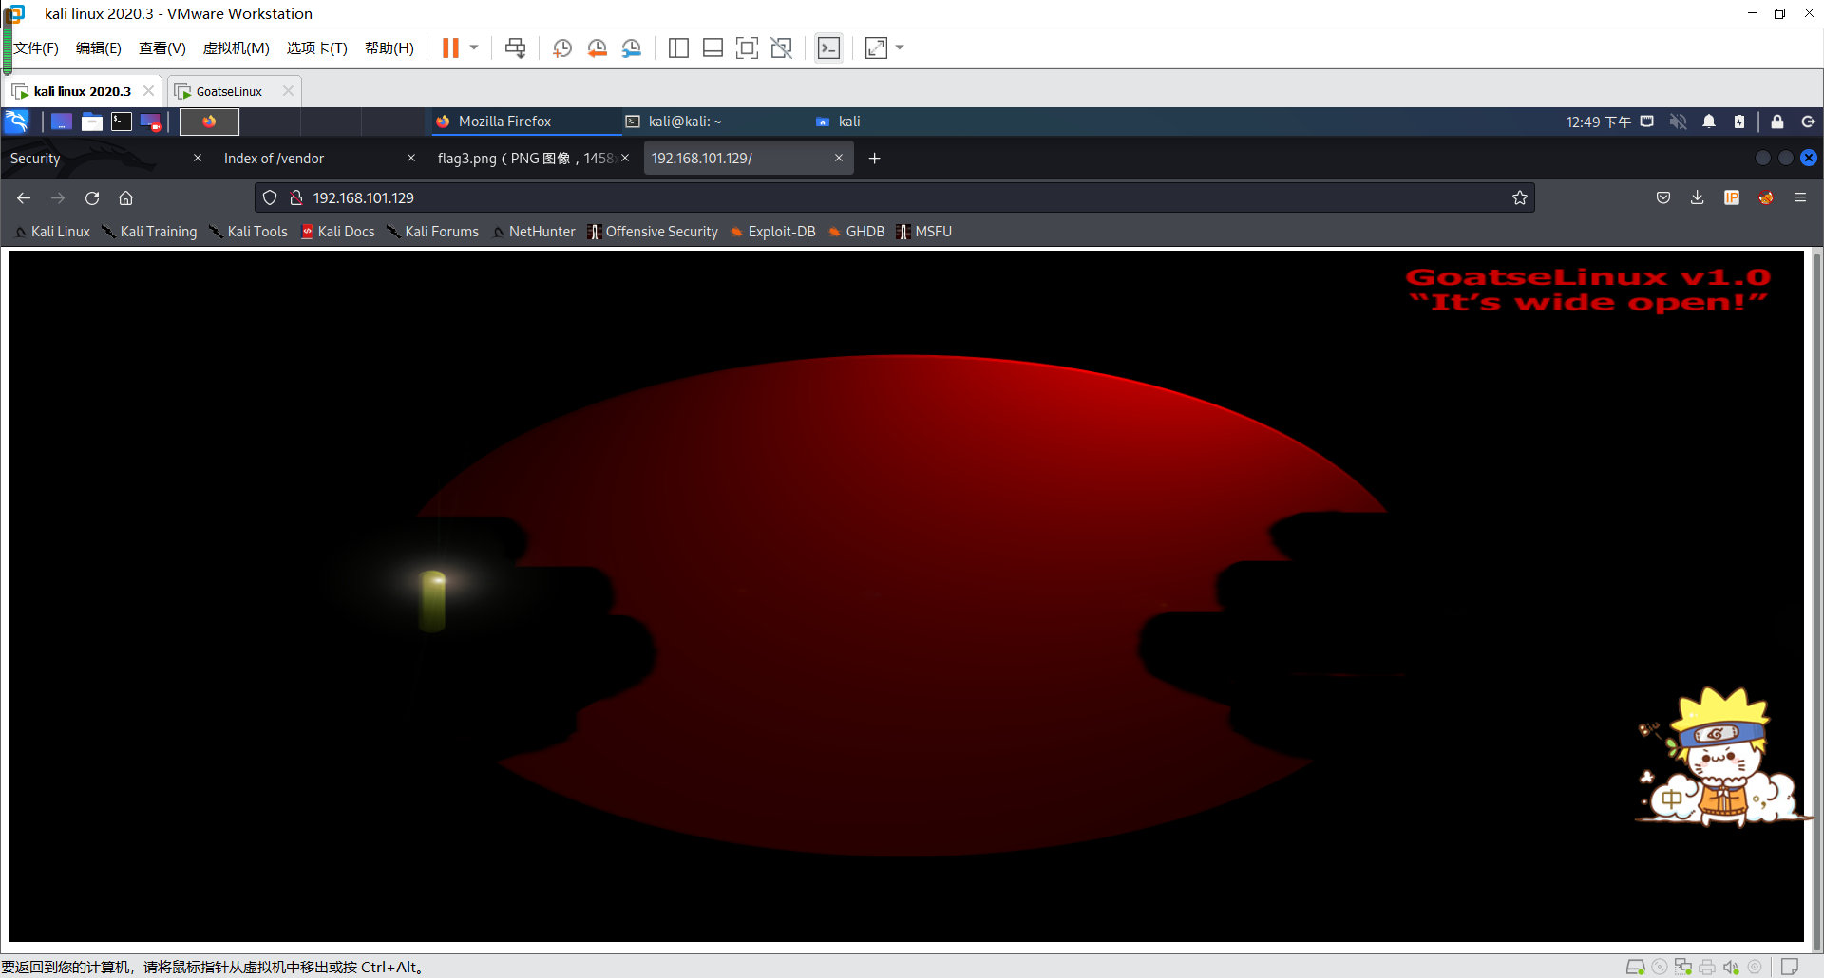Toggle the thumbnail bar view
This screenshot has height=978, width=1824.
712,48
